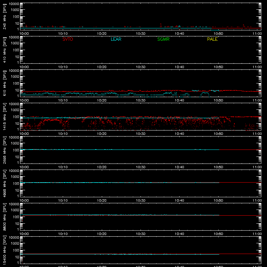Click the 10000 tick on 8800 MHz axis
The image size is (267, 267).
point(14,204)
